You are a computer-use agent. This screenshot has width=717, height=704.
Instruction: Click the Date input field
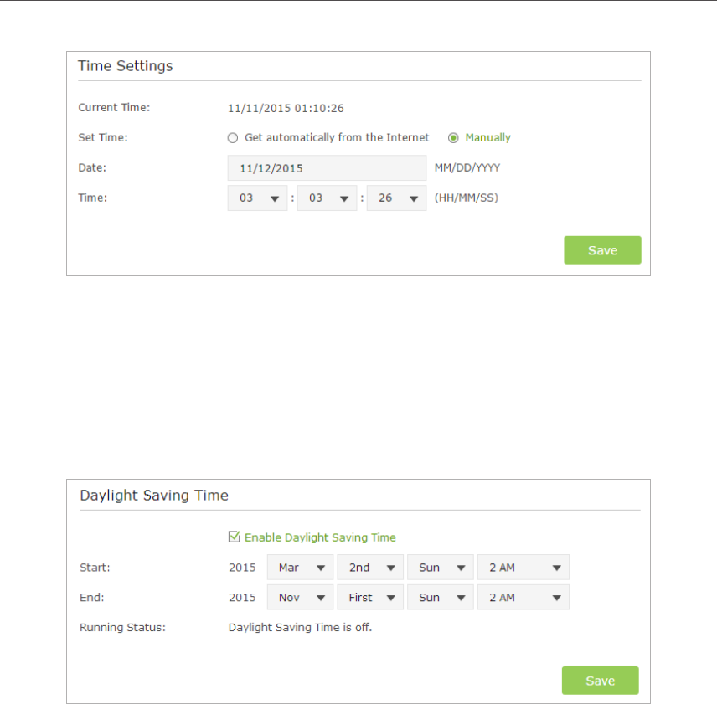(x=327, y=168)
